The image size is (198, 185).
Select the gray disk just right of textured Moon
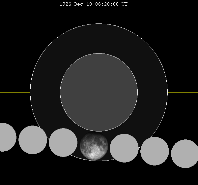124,148
